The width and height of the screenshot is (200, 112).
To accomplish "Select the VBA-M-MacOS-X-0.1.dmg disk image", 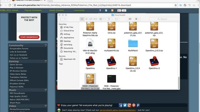I will click(x=90, y=43).
